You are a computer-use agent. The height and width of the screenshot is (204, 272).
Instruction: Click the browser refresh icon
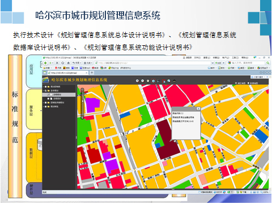point(63,63)
